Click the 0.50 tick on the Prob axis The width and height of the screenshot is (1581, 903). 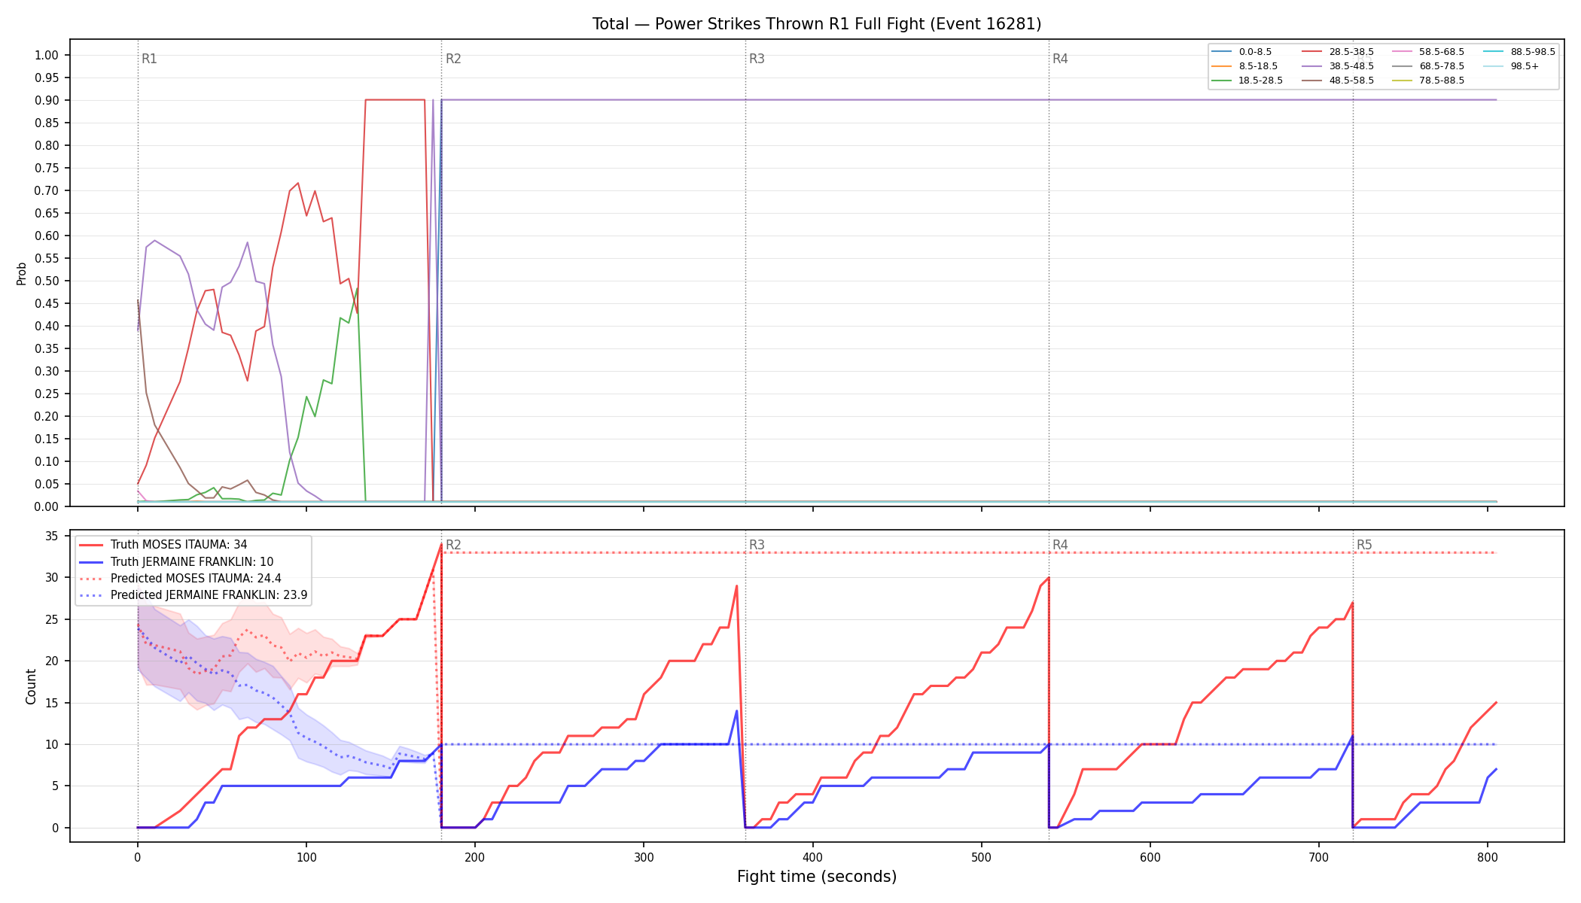point(47,281)
